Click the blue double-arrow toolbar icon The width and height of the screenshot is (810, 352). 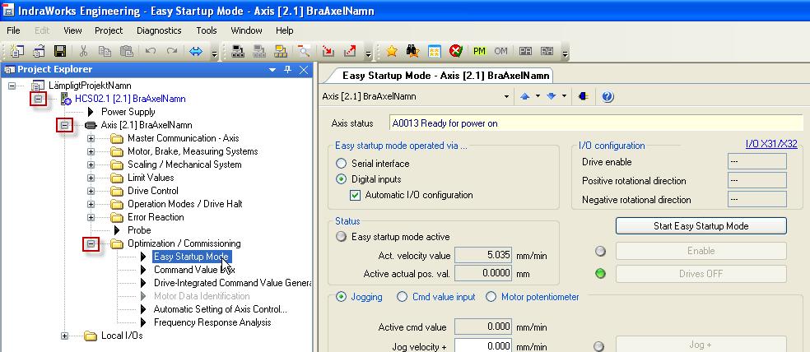click(x=196, y=51)
